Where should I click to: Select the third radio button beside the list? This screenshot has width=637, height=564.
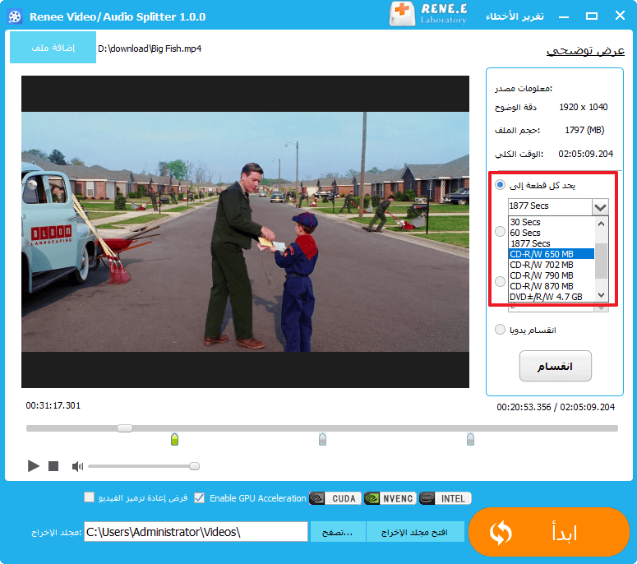click(x=500, y=281)
